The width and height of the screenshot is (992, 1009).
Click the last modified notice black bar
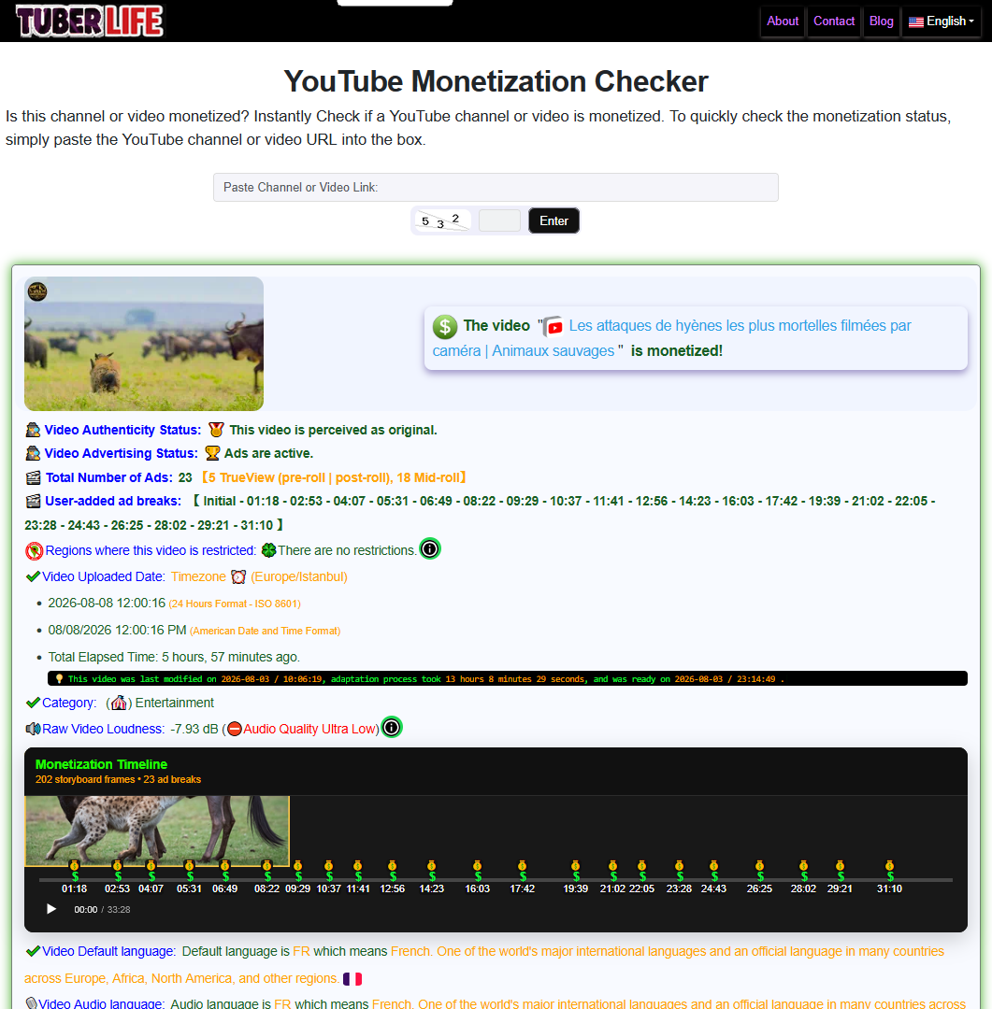tap(508, 679)
